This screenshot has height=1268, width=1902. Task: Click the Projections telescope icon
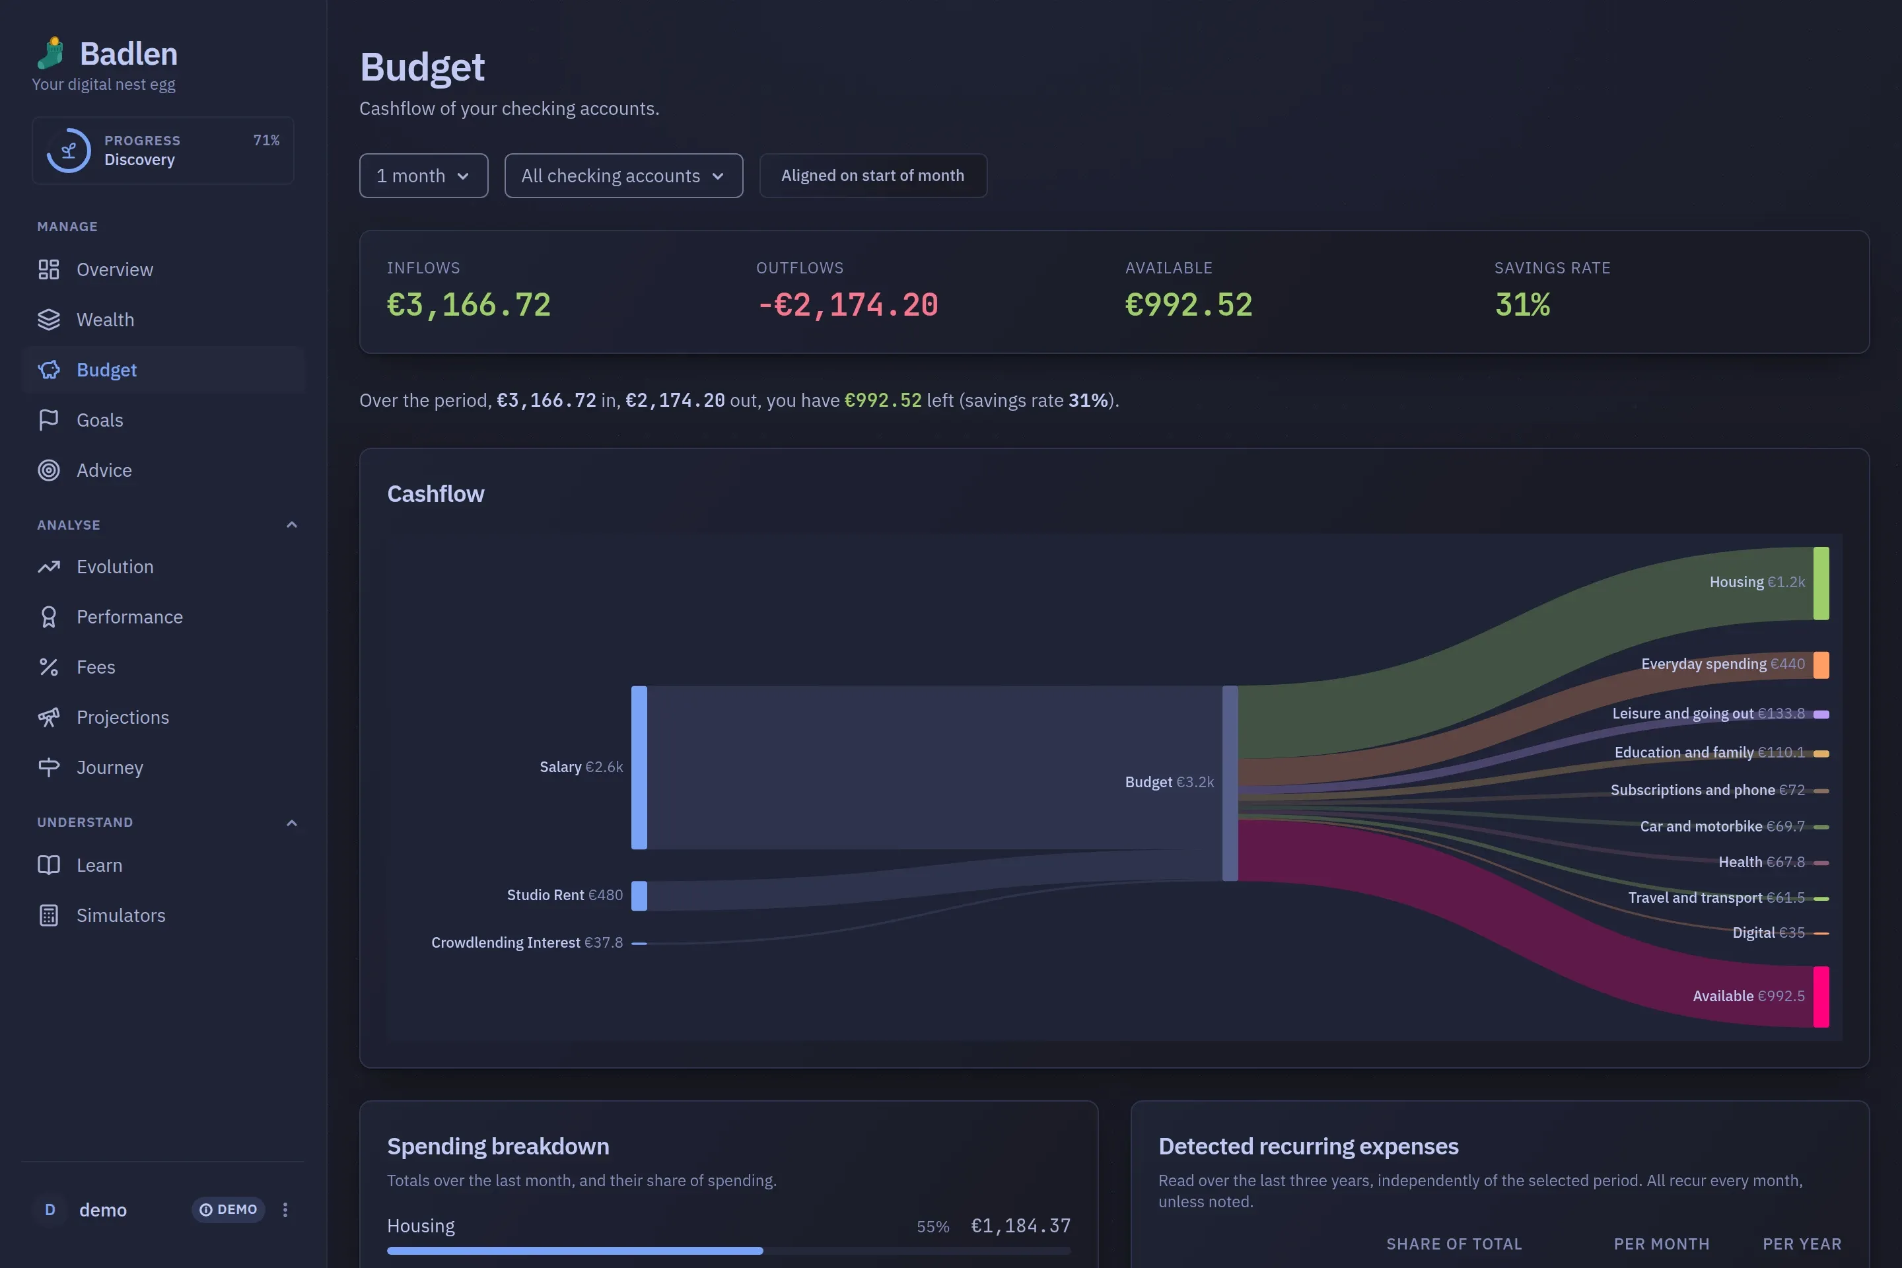click(48, 717)
